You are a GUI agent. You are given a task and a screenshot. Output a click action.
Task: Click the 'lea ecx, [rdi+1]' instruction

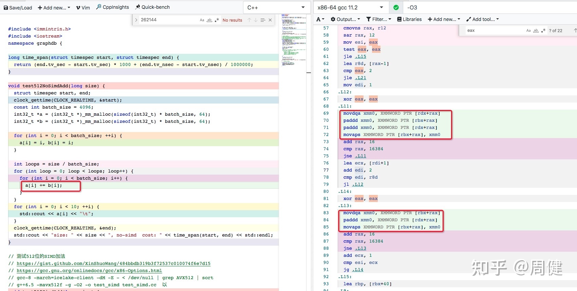click(x=366, y=163)
